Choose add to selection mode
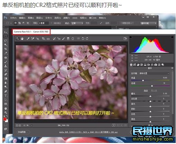 click(19, 23)
